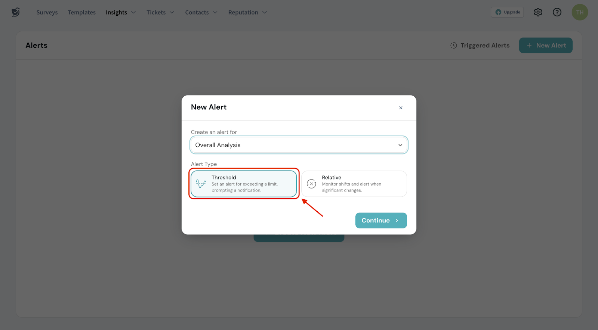Click the app logo icon in top-left
This screenshot has height=330, width=598.
15,12
